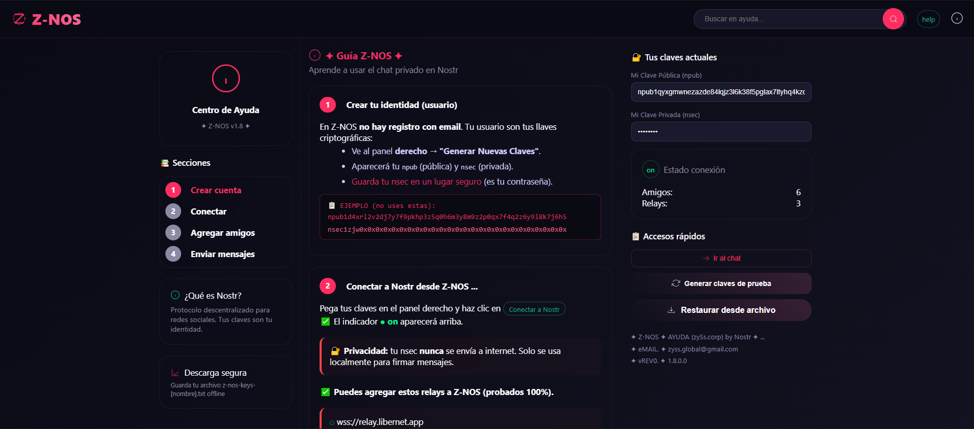This screenshot has width=974, height=429.
Task: Select Crear cuenta in Secciones
Action: pos(216,190)
